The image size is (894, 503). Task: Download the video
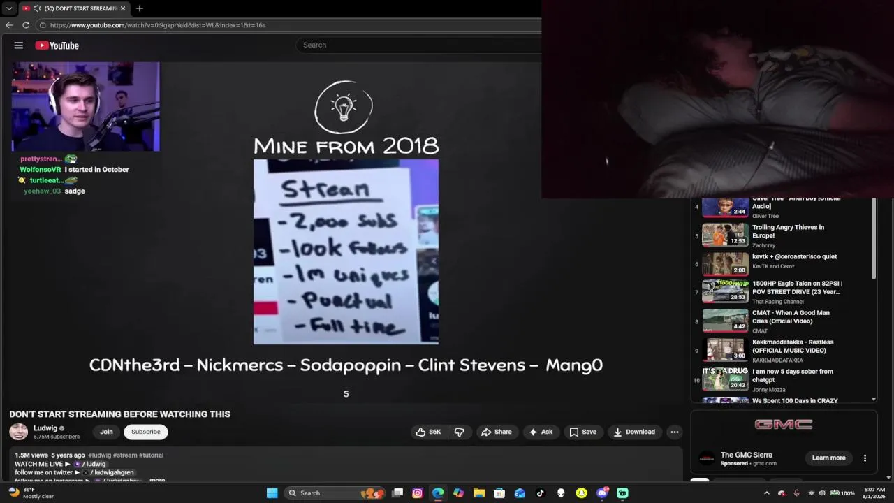(x=634, y=432)
